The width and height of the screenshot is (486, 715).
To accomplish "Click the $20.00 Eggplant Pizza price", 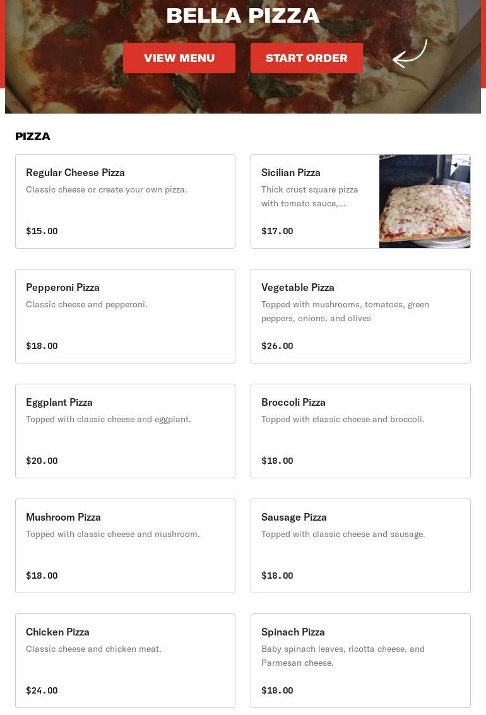I will pos(42,461).
